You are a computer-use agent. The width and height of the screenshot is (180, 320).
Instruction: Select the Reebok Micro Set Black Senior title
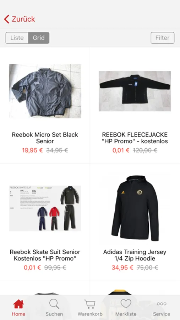[x=45, y=138]
